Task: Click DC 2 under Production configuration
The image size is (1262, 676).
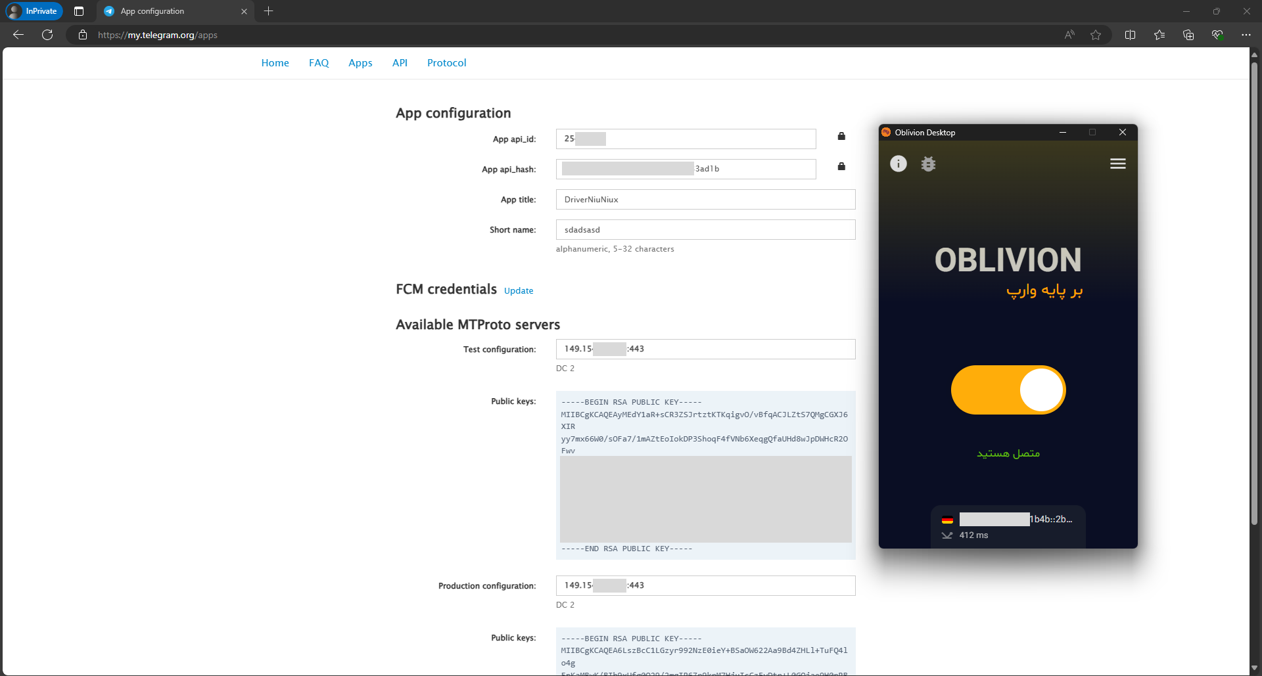Action: coord(565,605)
